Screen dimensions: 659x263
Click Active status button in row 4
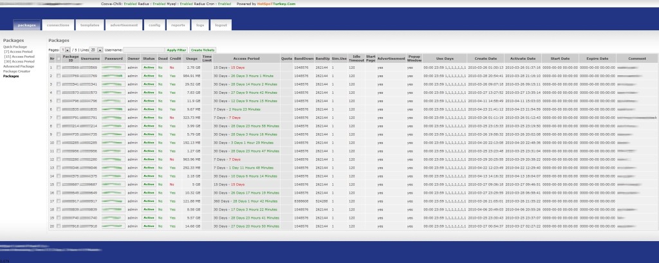coord(149,93)
